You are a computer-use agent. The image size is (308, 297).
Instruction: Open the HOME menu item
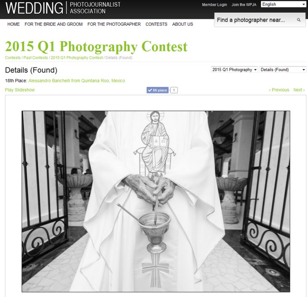(14, 24)
